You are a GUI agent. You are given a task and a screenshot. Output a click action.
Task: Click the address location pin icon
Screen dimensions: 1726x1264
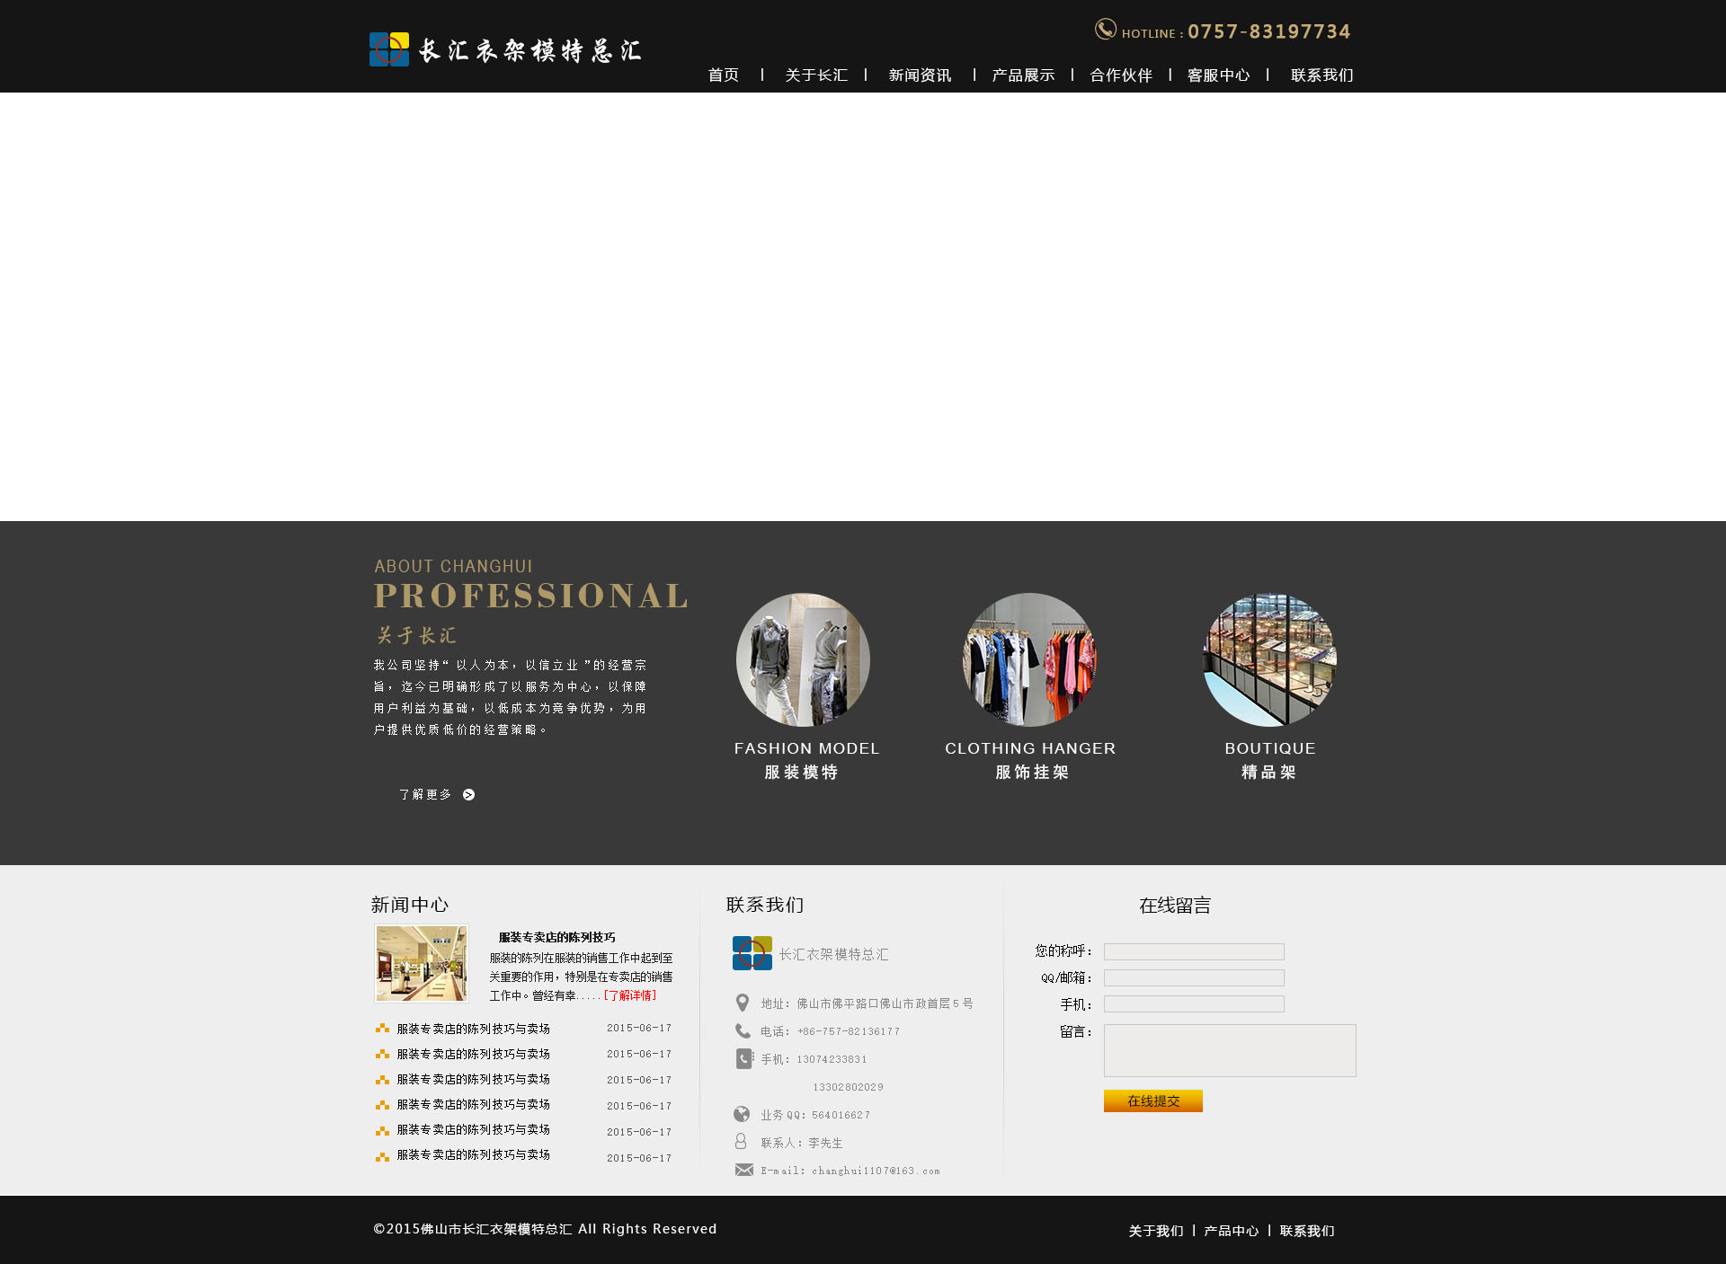(743, 1003)
